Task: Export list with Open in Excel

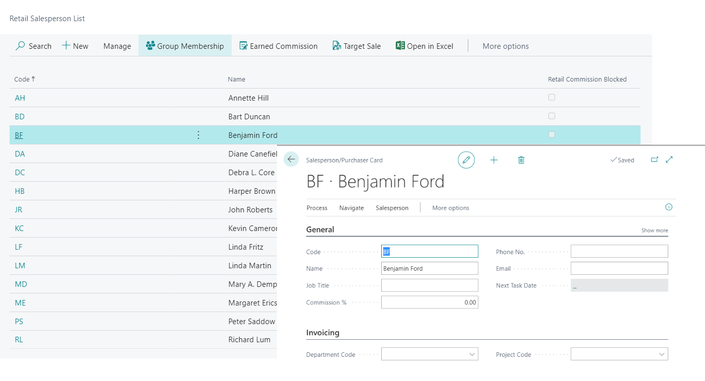Action: point(425,46)
